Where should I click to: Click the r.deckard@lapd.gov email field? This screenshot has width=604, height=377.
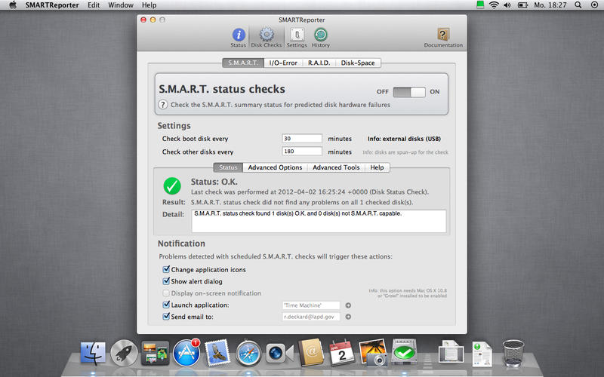311,317
